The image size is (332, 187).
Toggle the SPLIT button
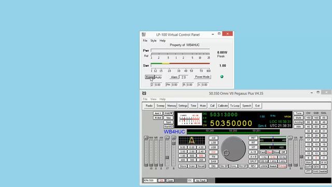pyautogui.click(x=253, y=162)
